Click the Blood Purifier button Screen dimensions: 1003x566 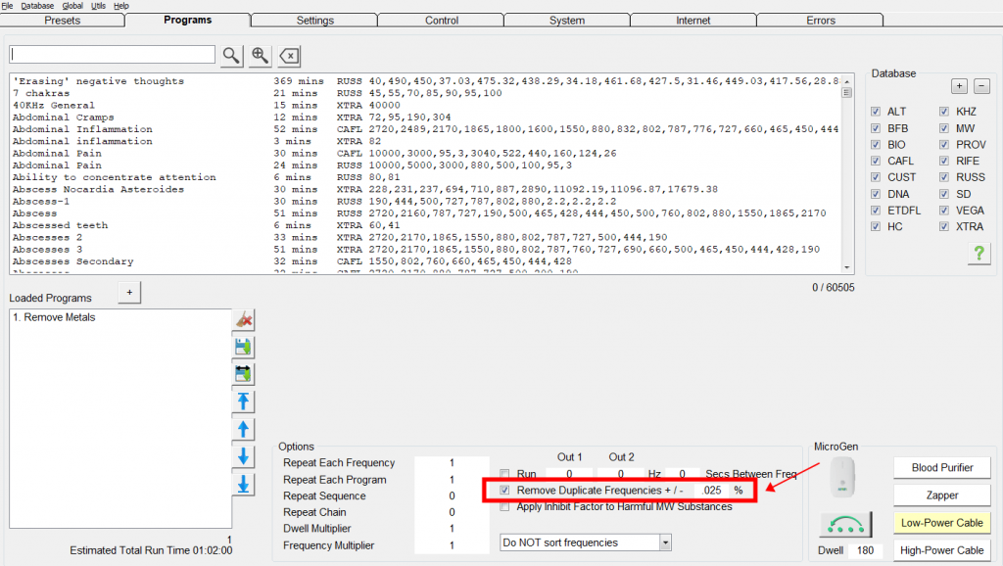[941, 468]
